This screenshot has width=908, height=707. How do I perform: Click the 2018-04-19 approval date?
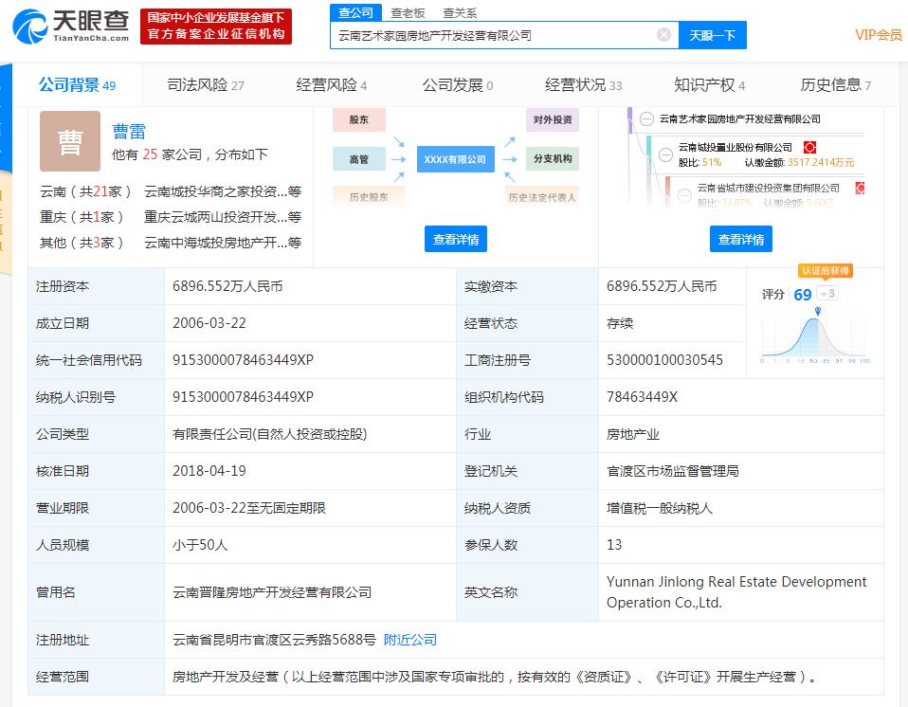[x=209, y=471]
